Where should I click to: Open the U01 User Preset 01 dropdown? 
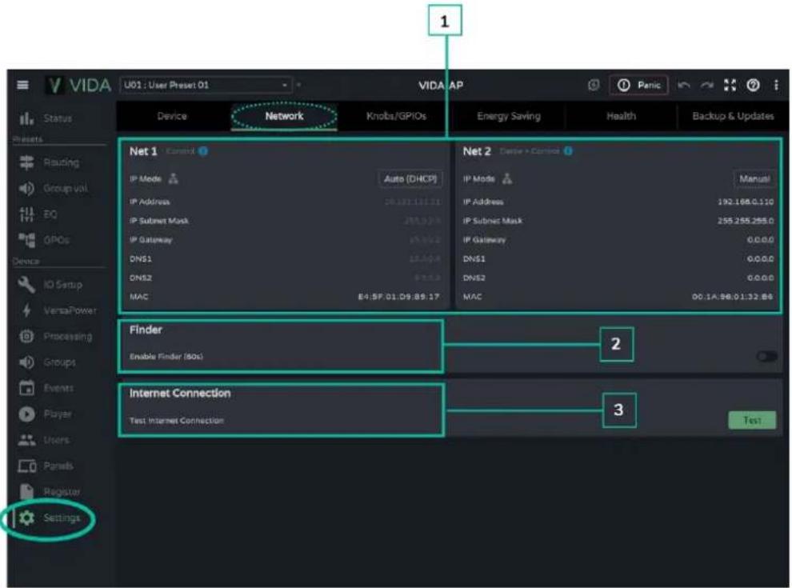click(x=206, y=85)
